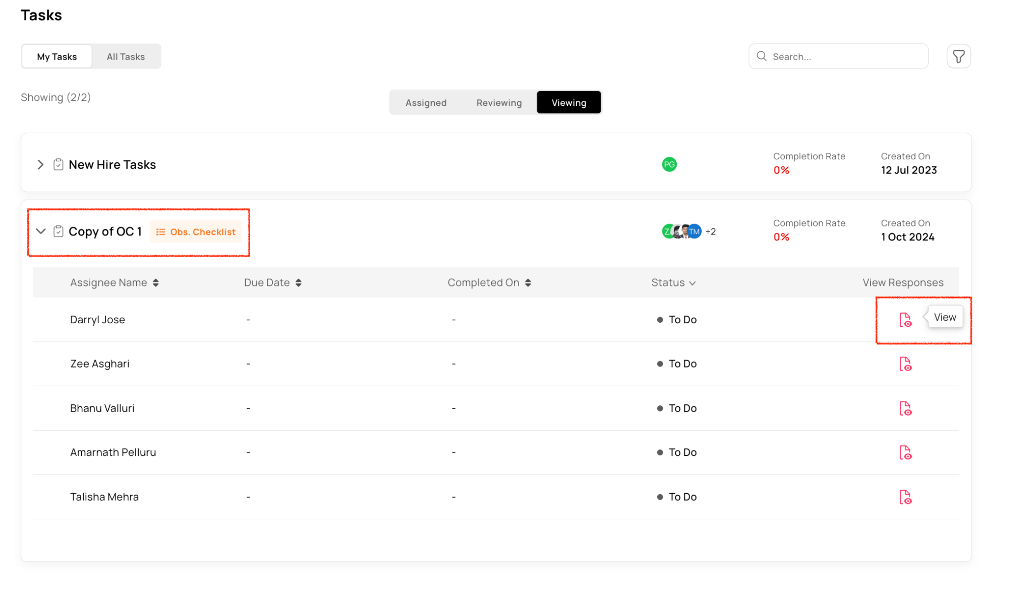Viewport: 1033px width, 598px height.
Task: Open Zee Asghari's view responses icon
Action: [905, 364]
